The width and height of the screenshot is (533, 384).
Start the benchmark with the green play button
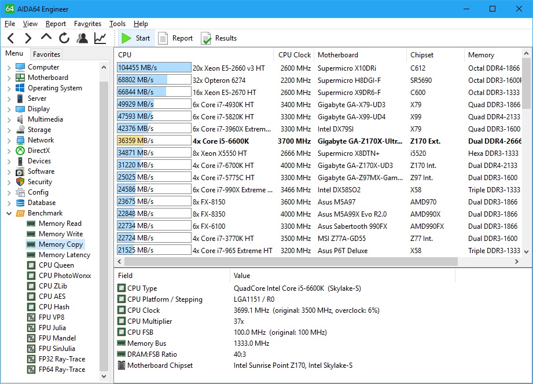pyautogui.click(x=135, y=38)
